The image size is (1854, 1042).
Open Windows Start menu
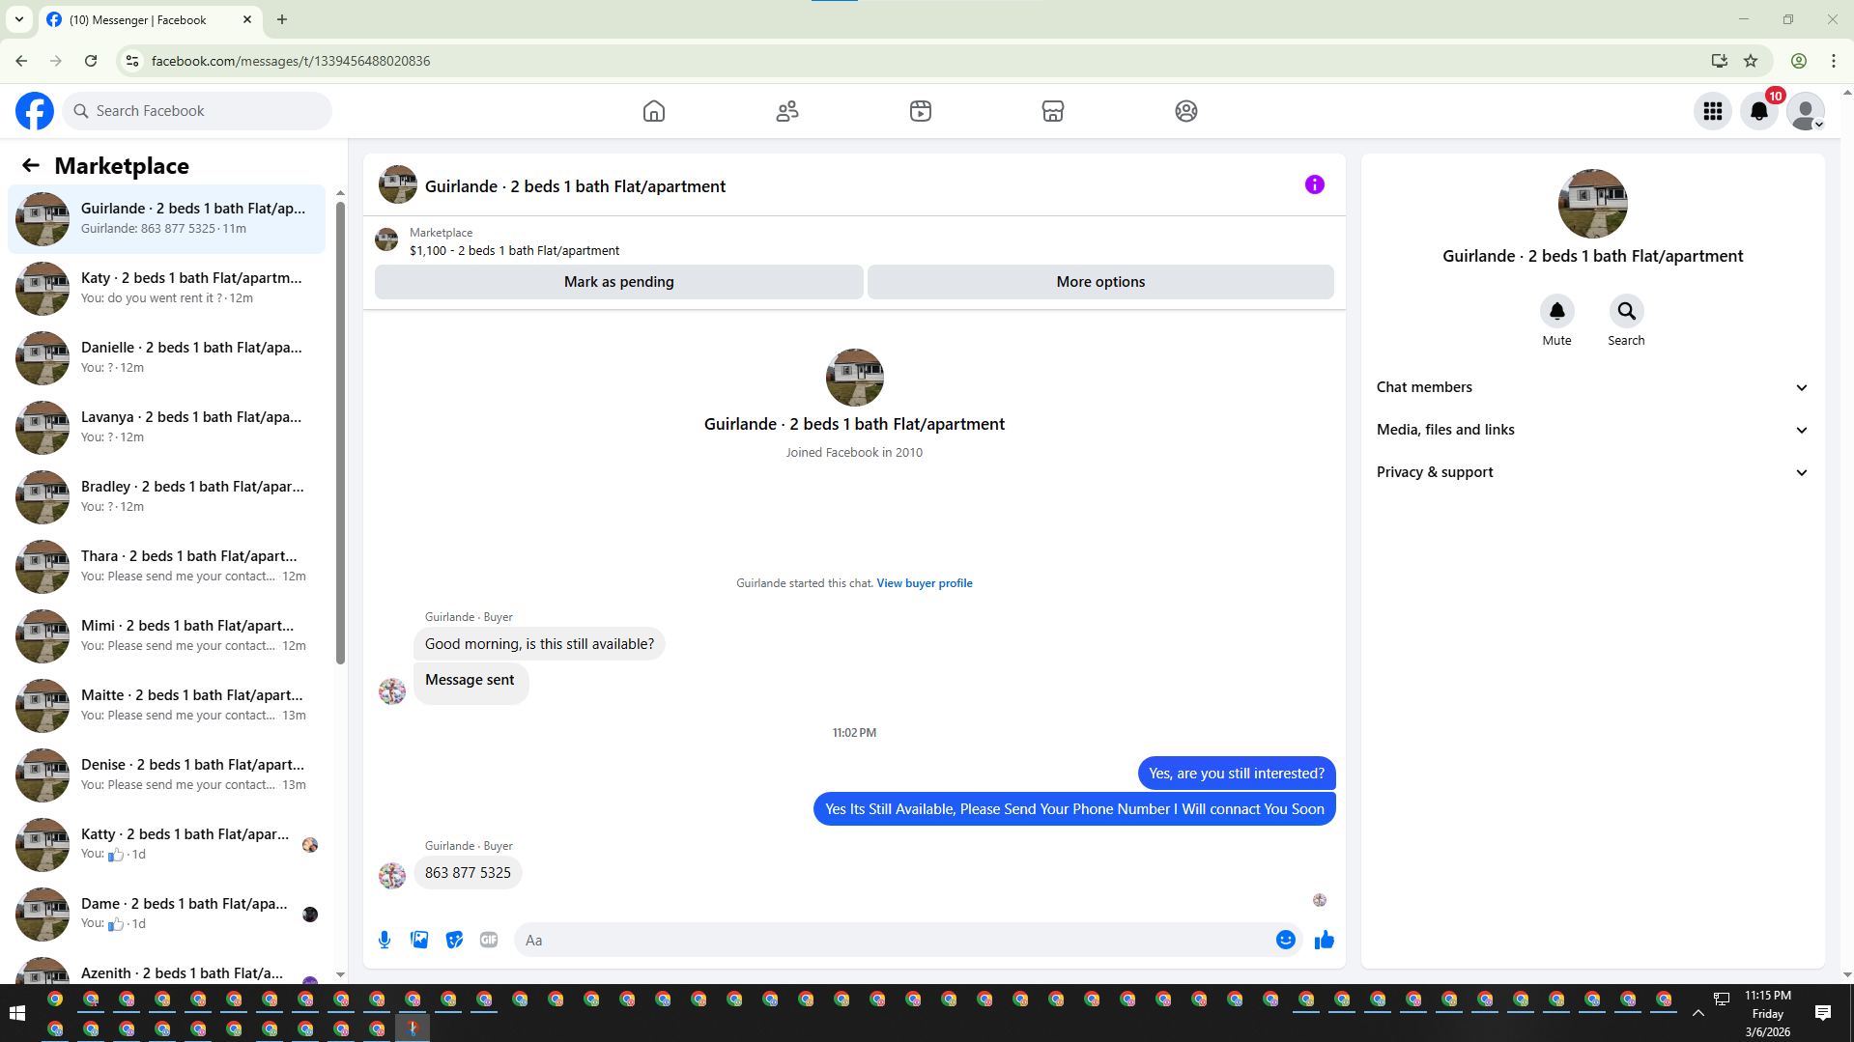click(16, 1013)
